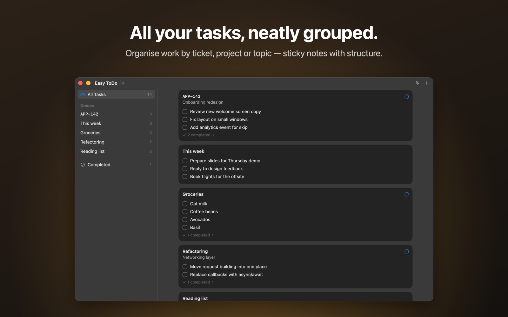Click count badge 14 next to All Tasks
Screen dimensions: 508x317
(x=150, y=94)
